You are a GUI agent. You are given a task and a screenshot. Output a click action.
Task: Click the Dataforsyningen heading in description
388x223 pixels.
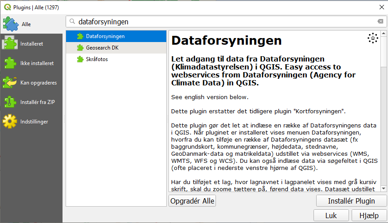pyautogui.click(x=227, y=41)
